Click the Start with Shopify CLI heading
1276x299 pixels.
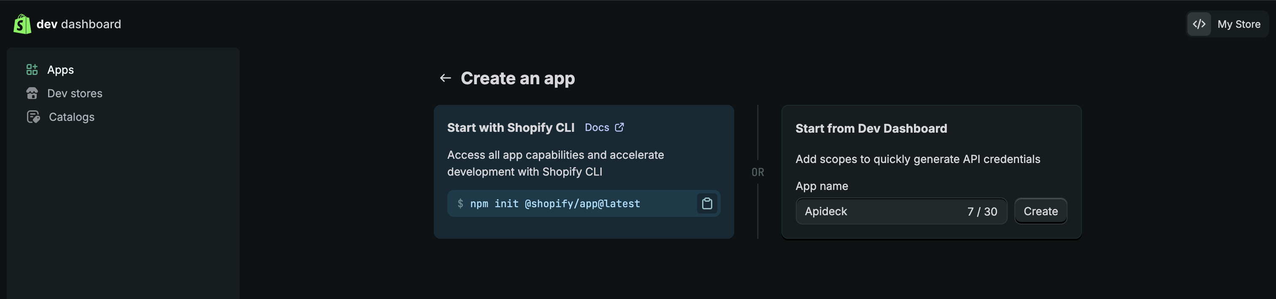[511, 127]
